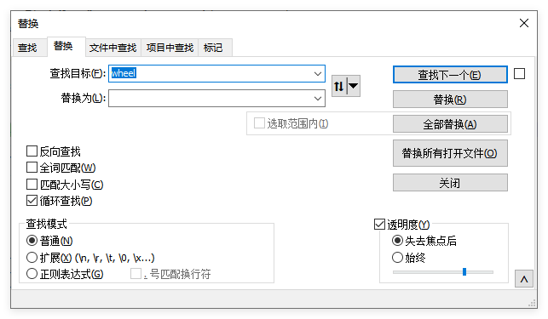Expand the 查找目标 history dropdown
The height and width of the screenshot is (319, 548).
[318, 74]
